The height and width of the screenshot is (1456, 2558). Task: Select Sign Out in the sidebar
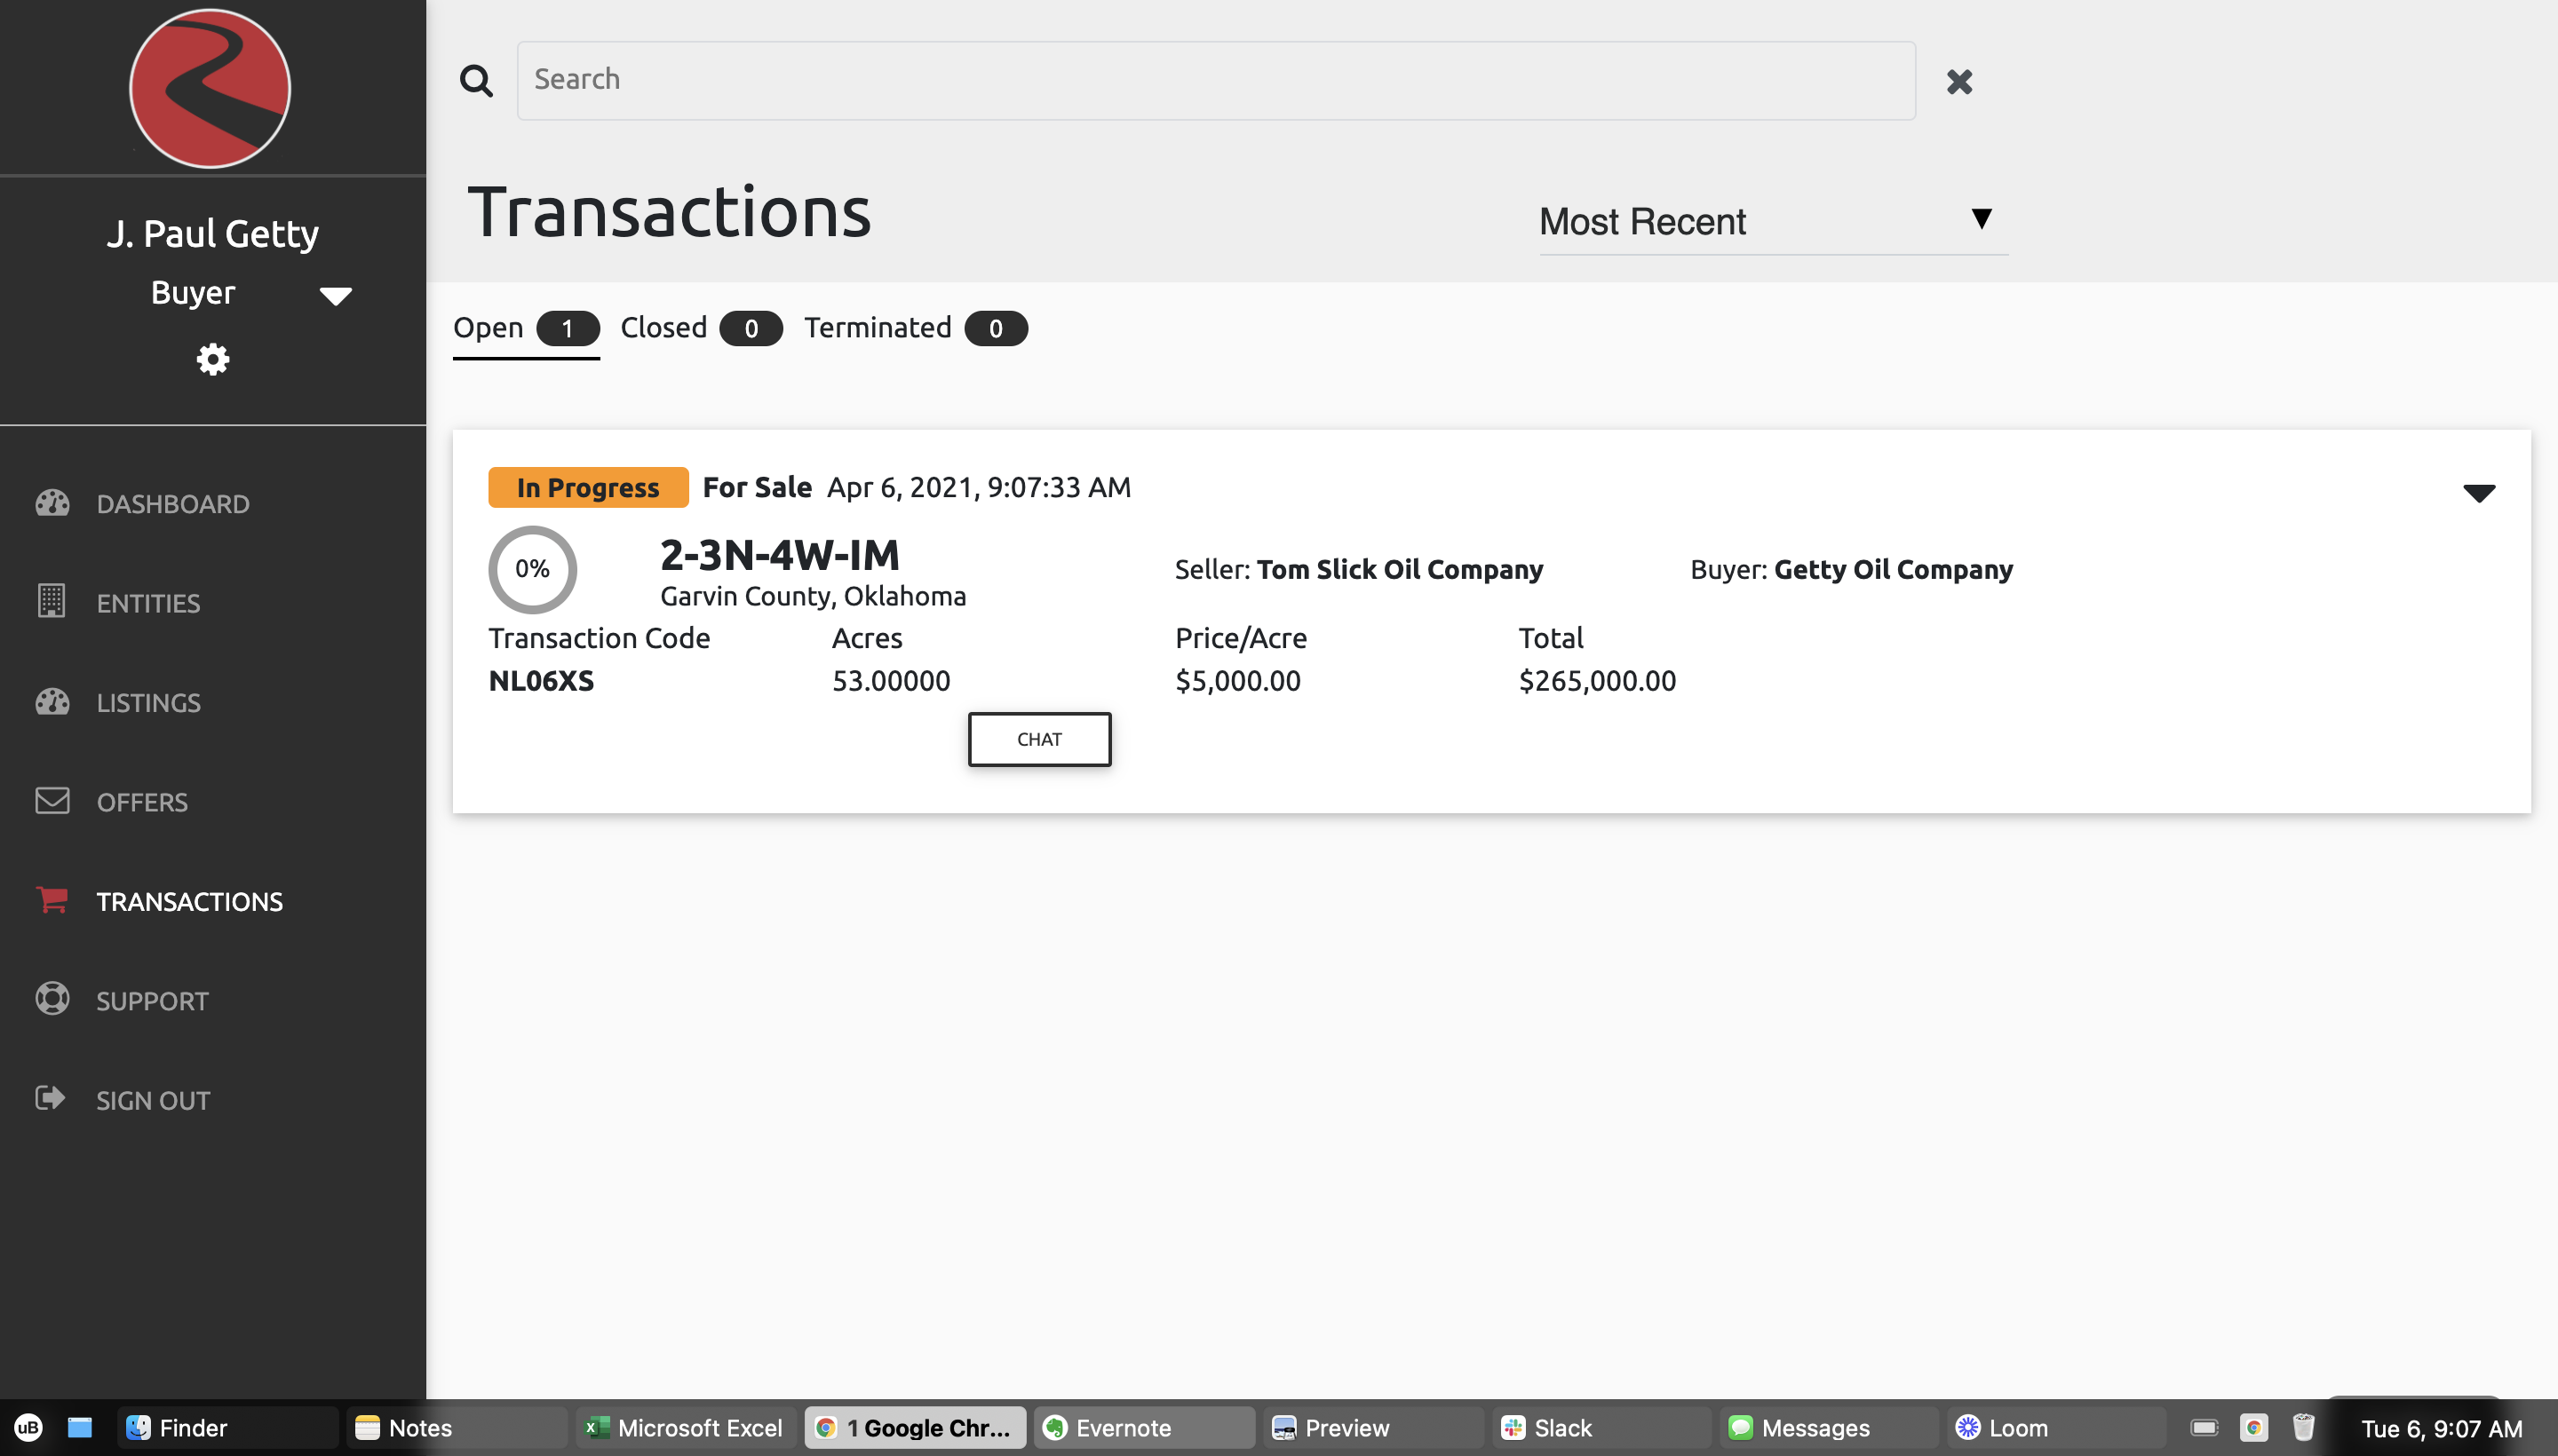153,1100
